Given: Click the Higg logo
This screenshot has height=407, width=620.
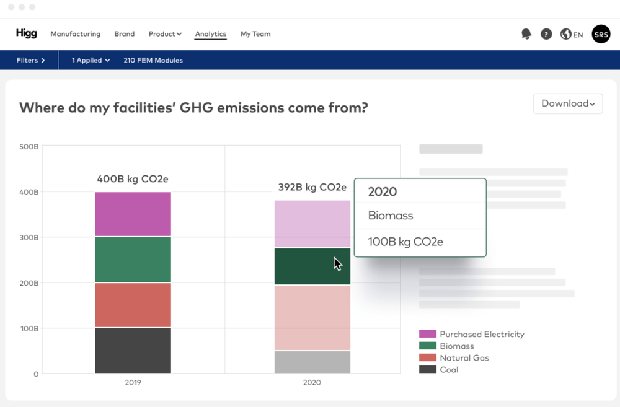Looking at the screenshot, I should click(x=26, y=34).
